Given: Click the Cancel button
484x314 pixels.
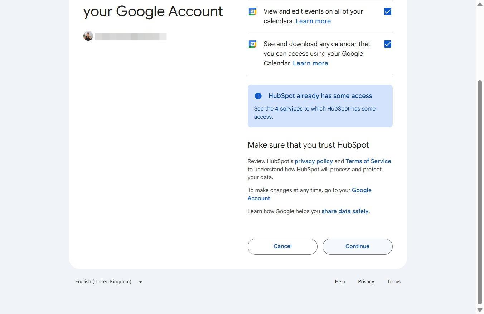Looking at the screenshot, I should [282, 246].
